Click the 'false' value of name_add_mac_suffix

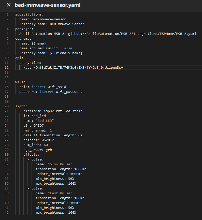click(x=67, y=48)
